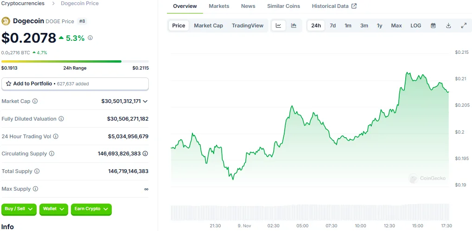Click the #8 rank badge
The image size is (472, 231).
coord(82,21)
